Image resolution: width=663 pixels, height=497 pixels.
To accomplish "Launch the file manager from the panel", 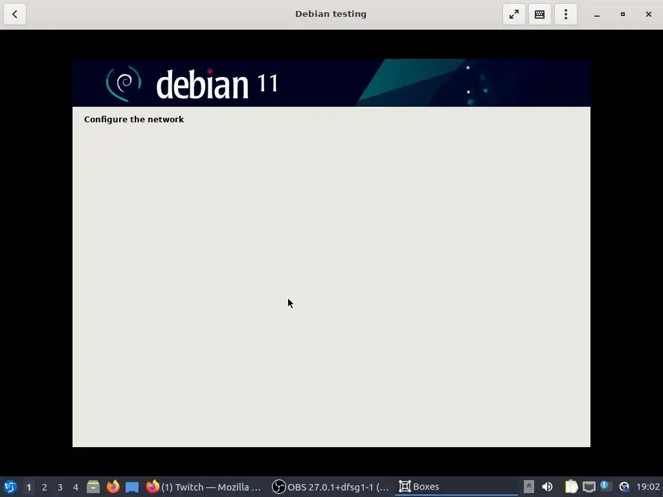I will tap(93, 487).
